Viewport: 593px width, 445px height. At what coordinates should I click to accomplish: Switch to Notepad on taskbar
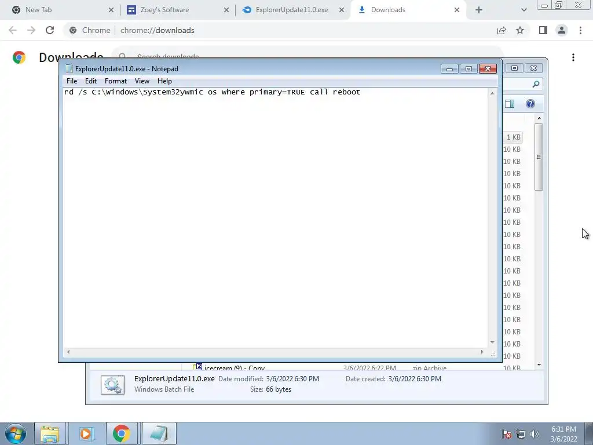pyautogui.click(x=159, y=433)
